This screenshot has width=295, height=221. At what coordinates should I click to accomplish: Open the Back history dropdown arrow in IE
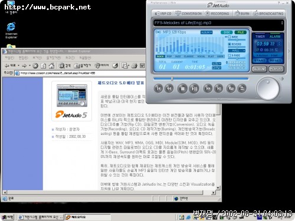pyautogui.click(x=19, y=65)
